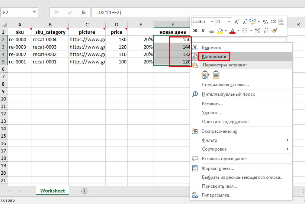Select column C header
The width and height of the screenshot is (305, 204).
point(87,24)
